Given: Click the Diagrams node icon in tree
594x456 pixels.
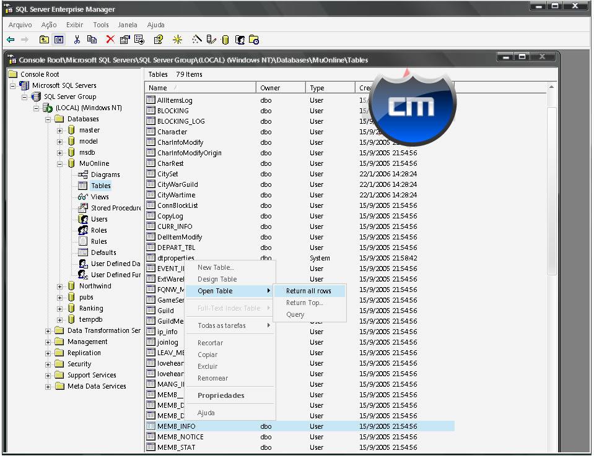Looking at the screenshot, I should [x=83, y=174].
